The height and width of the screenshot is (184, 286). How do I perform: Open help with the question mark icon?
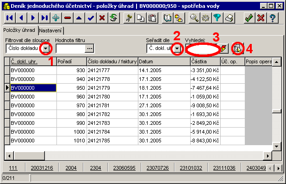(x=273, y=18)
